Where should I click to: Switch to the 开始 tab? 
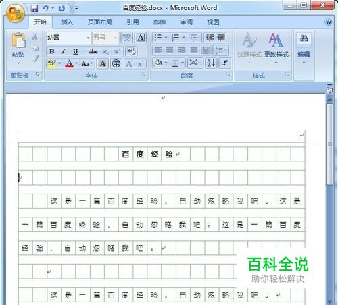pyautogui.click(x=41, y=22)
